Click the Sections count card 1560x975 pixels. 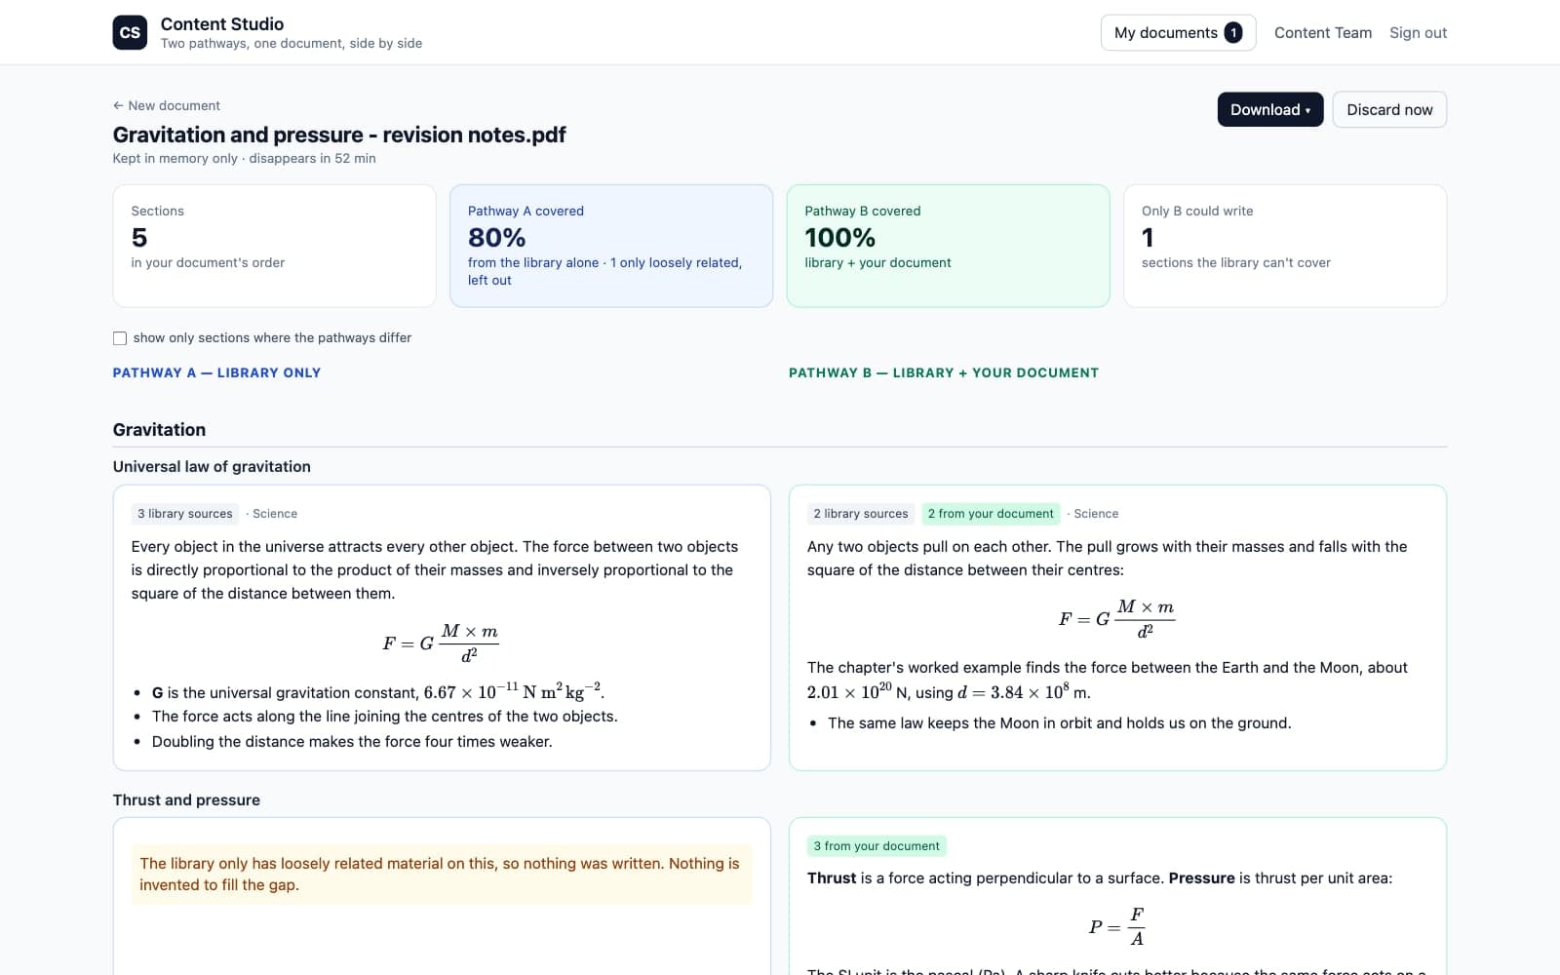(274, 246)
